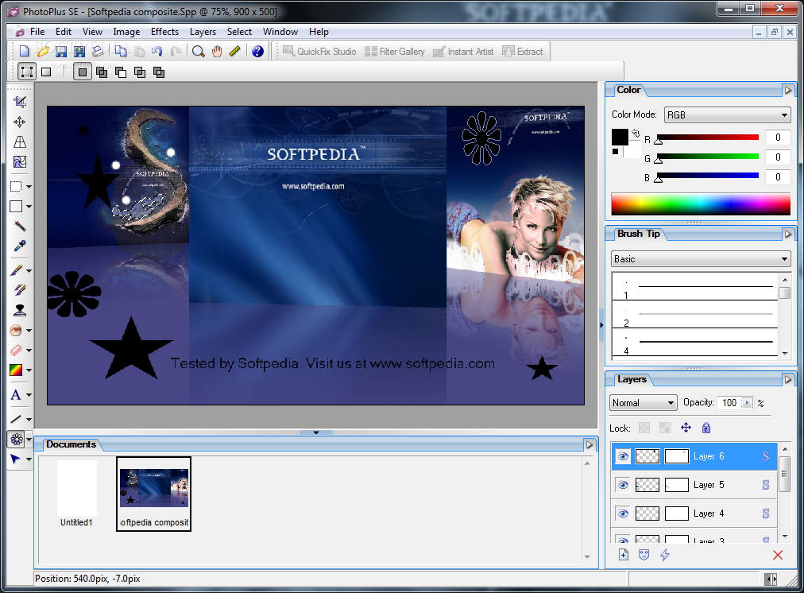Select the Eraser tool
804x593 pixels.
click(17, 351)
